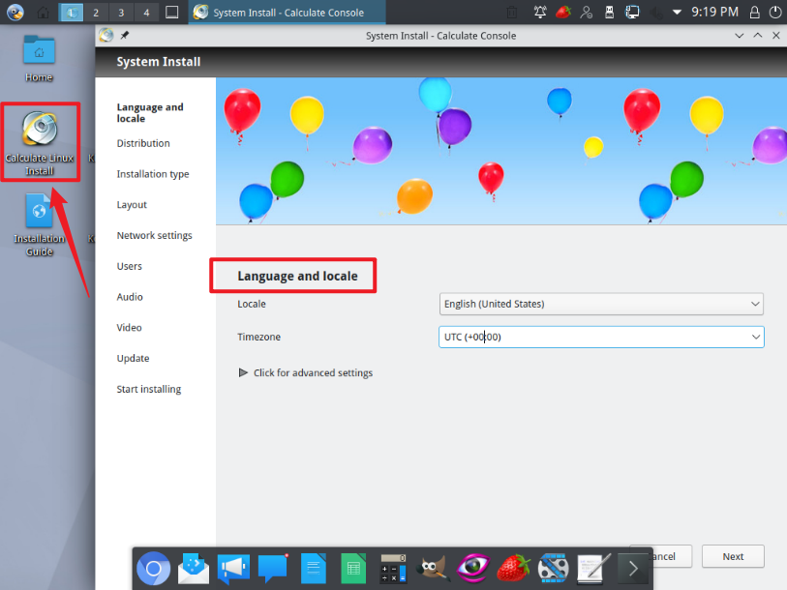Switch to virtual desktop 2
Viewport: 787px width, 590px height.
tap(96, 12)
